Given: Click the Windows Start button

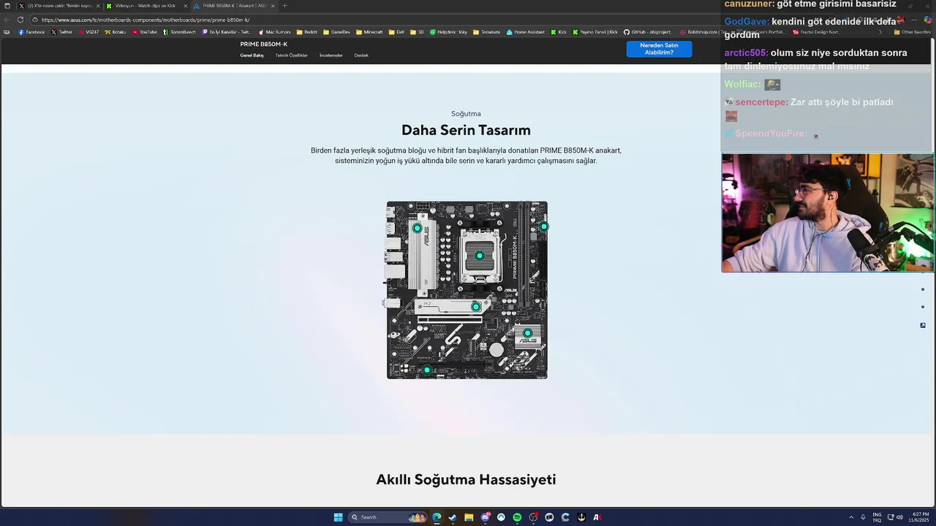Looking at the screenshot, I should [x=338, y=517].
